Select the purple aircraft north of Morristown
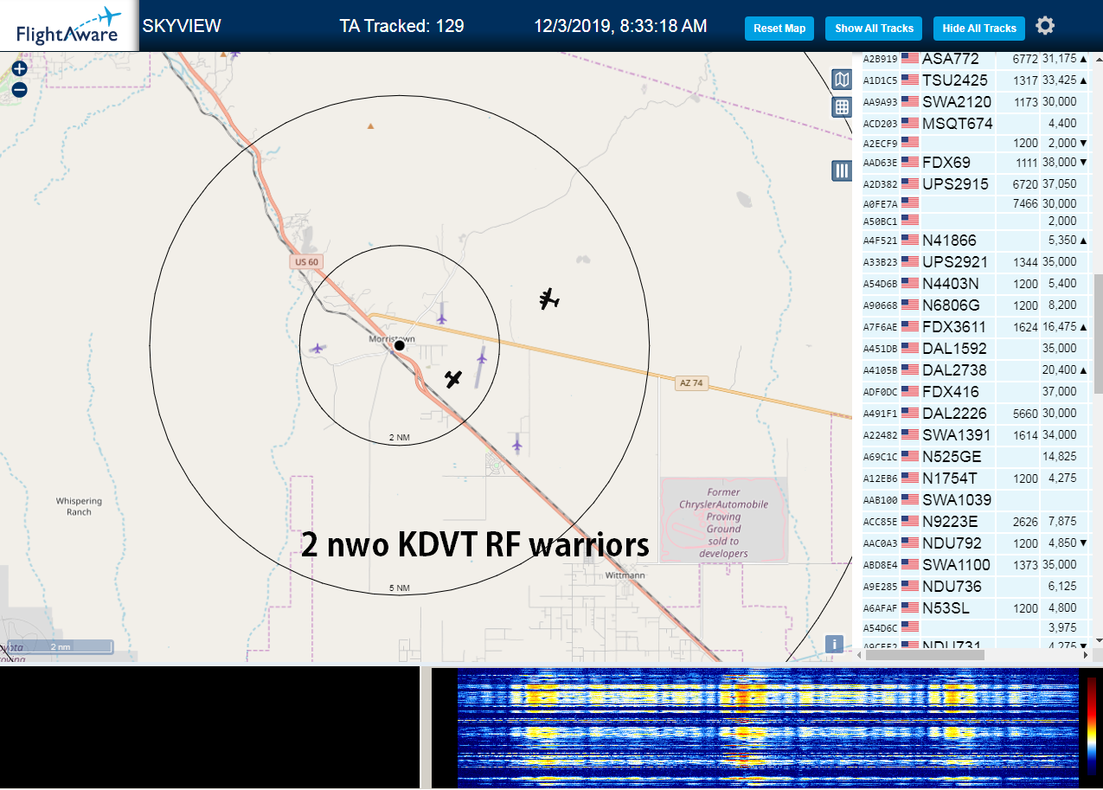This screenshot has width=1103, height=790. pos(441,318)
